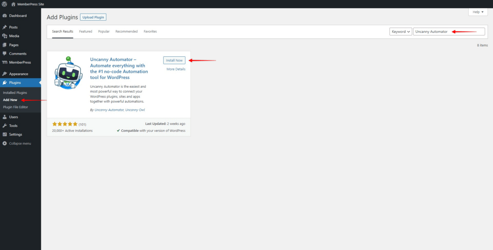Click the MemberPress Site admin bar link

[x=31, y=4]
